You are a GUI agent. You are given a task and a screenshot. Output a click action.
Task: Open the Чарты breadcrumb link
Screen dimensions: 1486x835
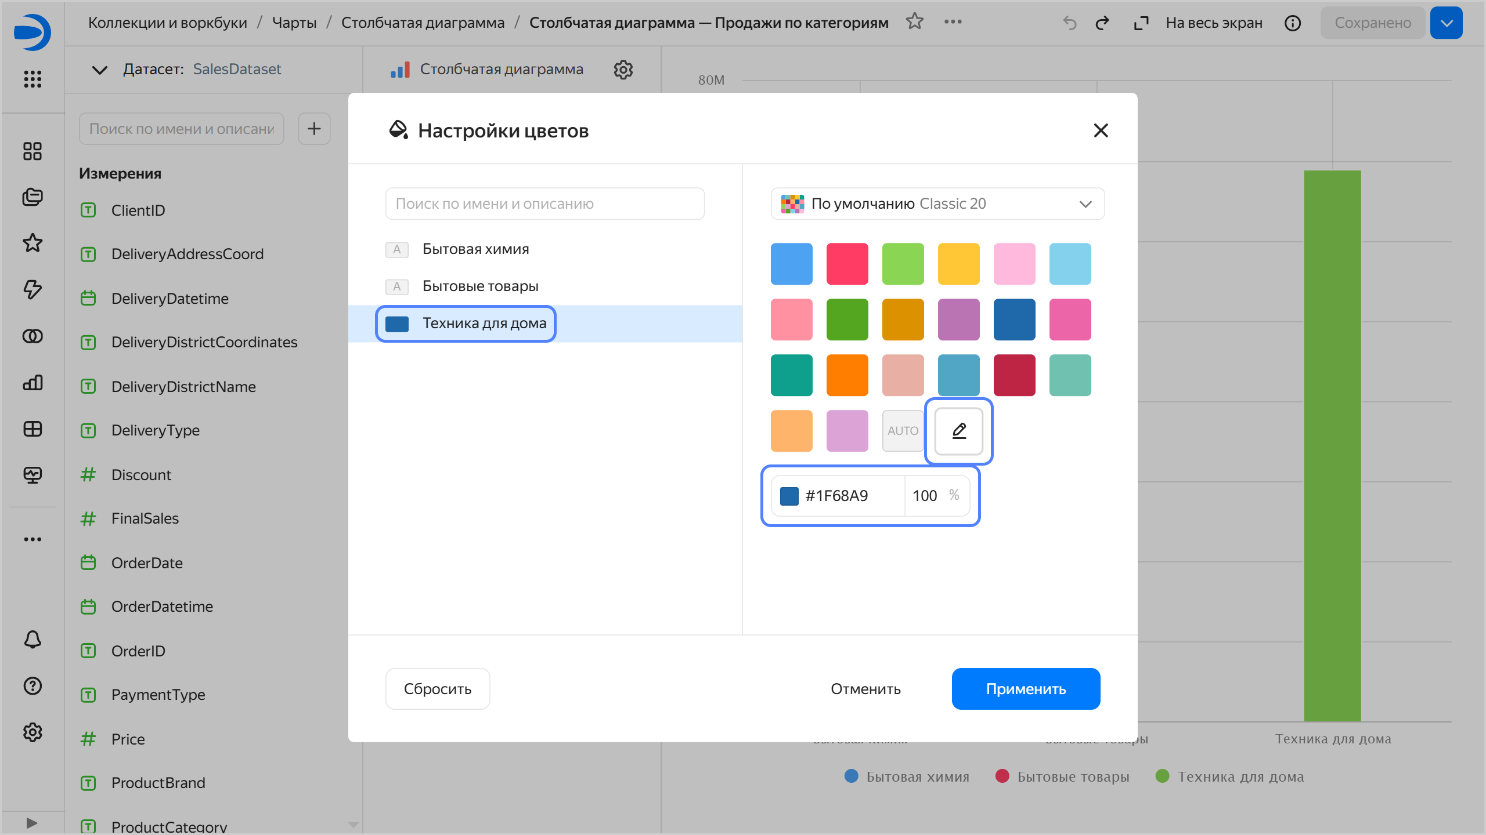pos(294,23)
